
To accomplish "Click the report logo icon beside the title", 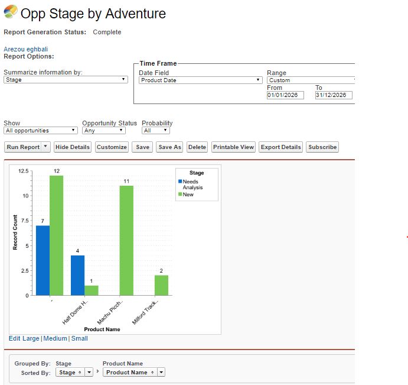I will tap(11, 12).
